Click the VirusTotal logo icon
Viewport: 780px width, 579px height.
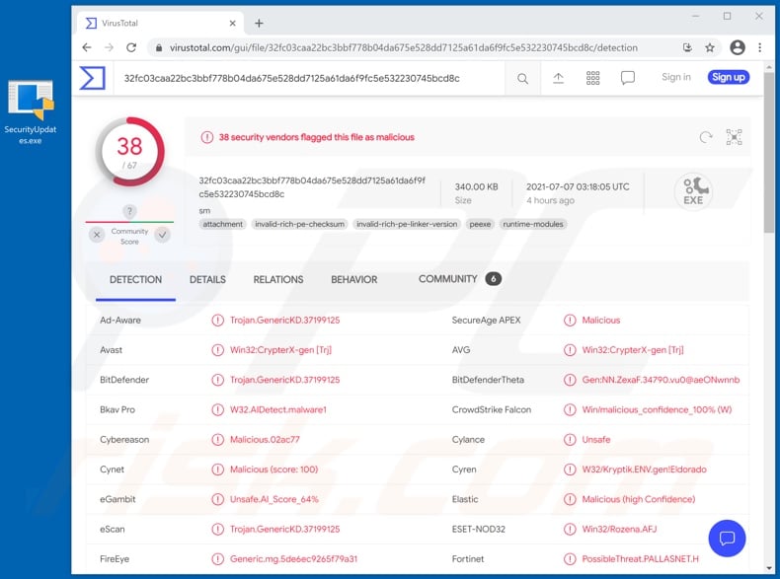tap(93, 78)
